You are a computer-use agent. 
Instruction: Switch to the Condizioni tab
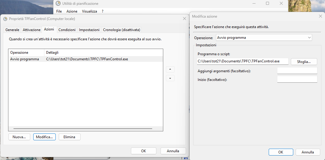(x=67, y=30)
